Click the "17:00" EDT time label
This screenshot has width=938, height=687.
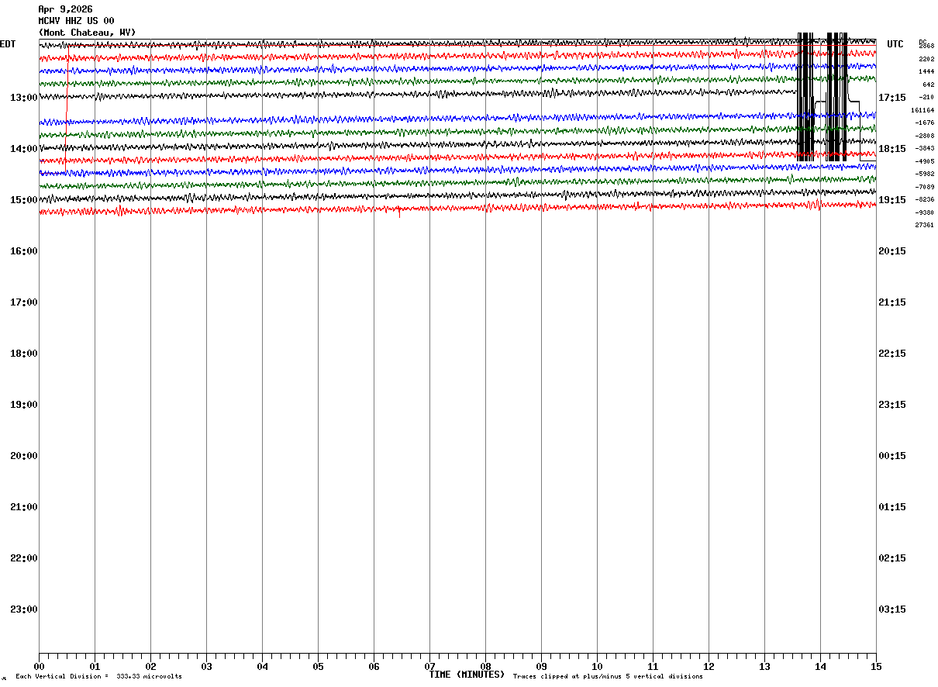(x=24, y=302)
